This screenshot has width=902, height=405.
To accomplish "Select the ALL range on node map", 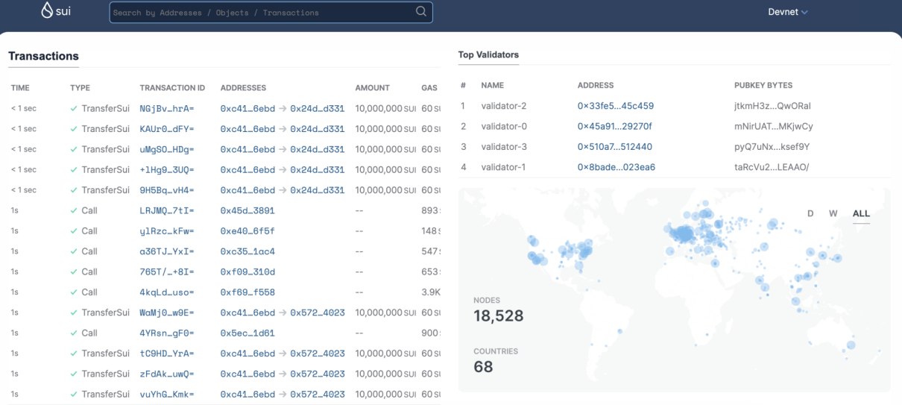I will (x=861, y=213).
